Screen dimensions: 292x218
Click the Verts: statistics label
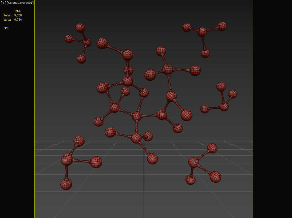7,20
